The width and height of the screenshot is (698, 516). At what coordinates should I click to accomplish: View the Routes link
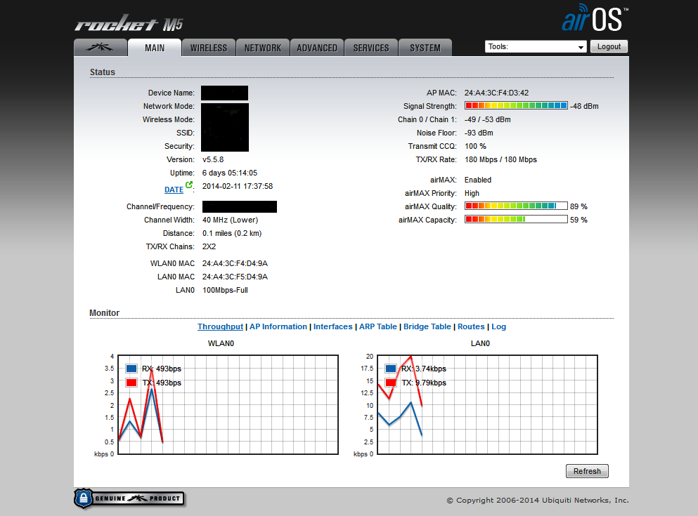point(471,326)
